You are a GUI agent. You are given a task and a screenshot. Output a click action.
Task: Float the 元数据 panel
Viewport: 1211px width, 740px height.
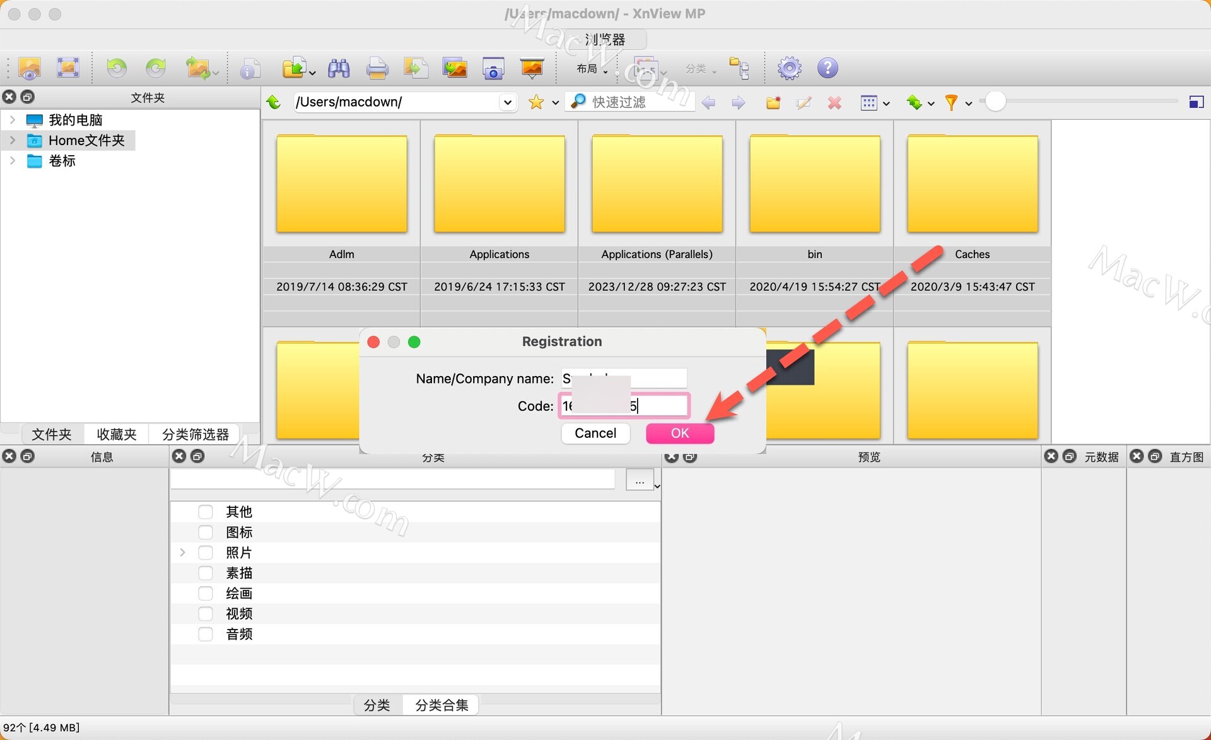click(1070, 456)
